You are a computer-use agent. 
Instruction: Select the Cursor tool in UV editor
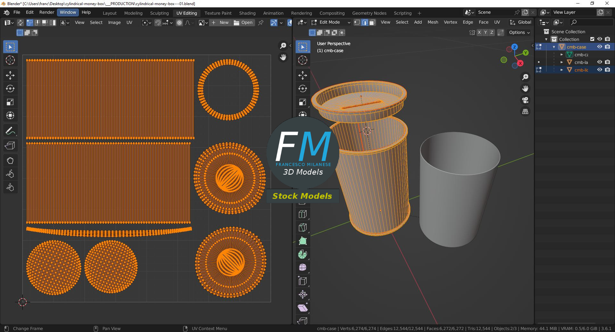point(10,60)
